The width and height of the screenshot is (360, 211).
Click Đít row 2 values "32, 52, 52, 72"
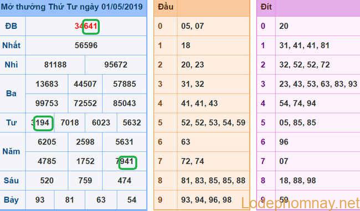(x=305, y=64)
